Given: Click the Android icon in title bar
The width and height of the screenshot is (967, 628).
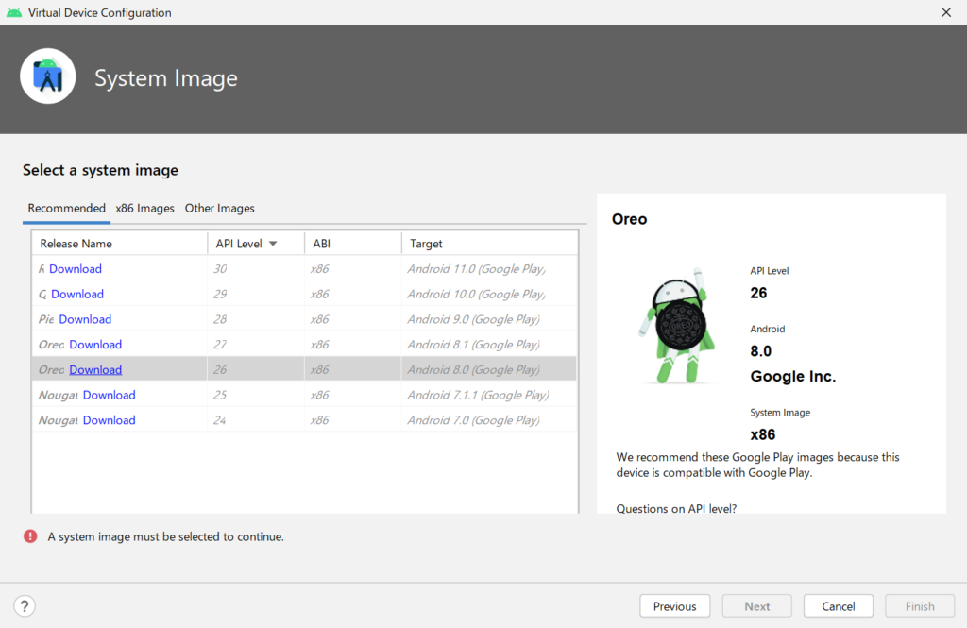Looking at the screenshot, I should [x=13, y=12].
